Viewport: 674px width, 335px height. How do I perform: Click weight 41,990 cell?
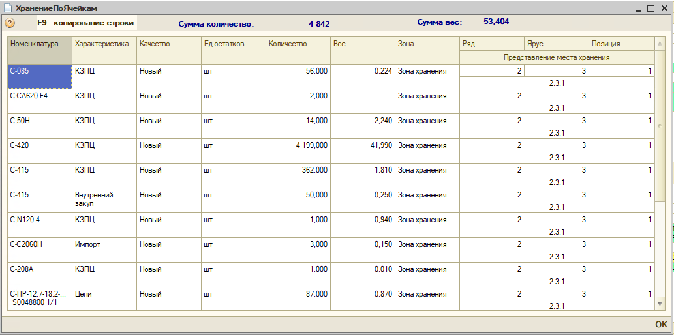[363, 151]
